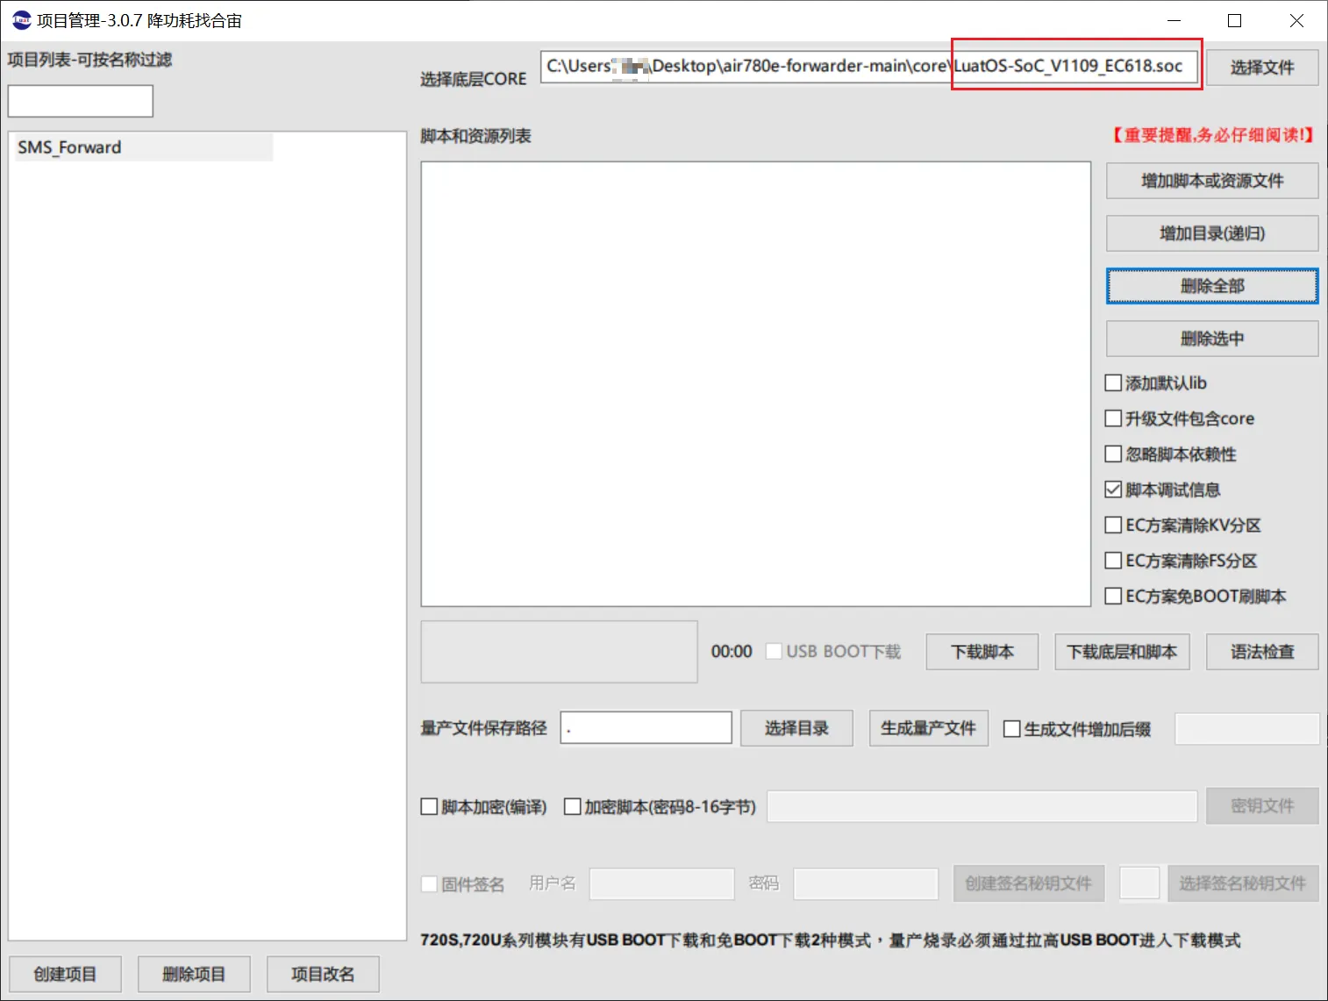Click 选择签名秘钥文件 button
The width and height of the screenshot is (1328, 1001).
point(1243,883)
